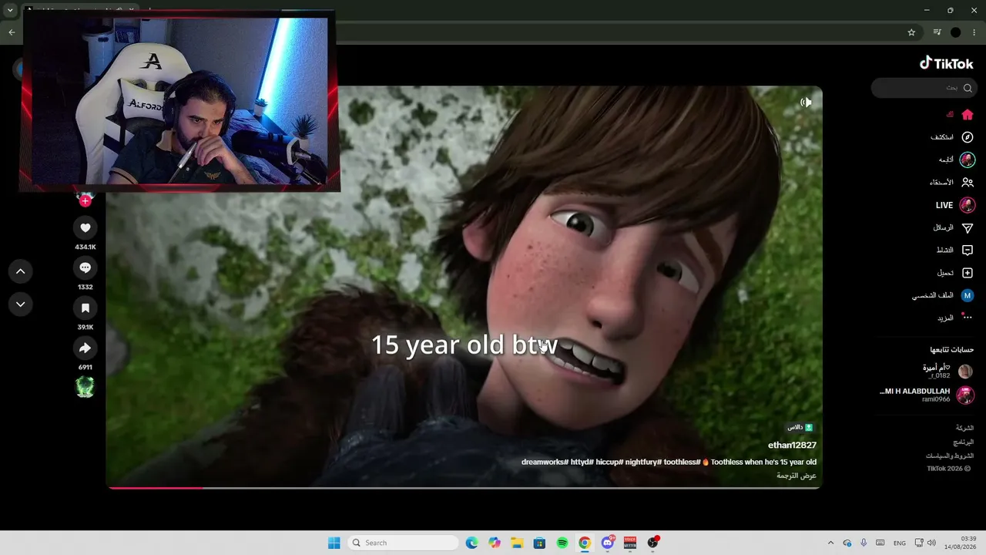Click the taskbar Search box

(402, 543)
